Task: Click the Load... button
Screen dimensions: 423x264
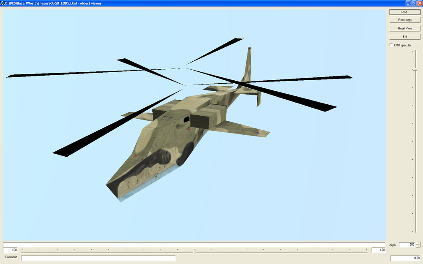Action: pos(404,12)
